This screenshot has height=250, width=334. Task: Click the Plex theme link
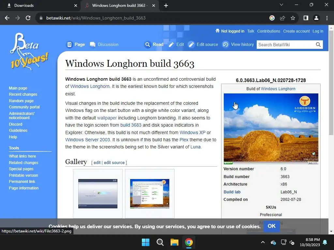pos(184,140)
